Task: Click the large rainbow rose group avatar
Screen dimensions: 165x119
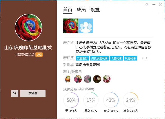Action: tap(28, 28)
